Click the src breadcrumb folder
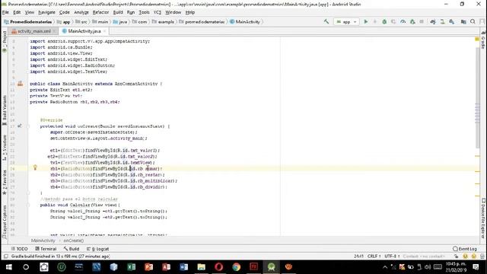The height and width of the screenshot is (274, 487). [81, 22]
